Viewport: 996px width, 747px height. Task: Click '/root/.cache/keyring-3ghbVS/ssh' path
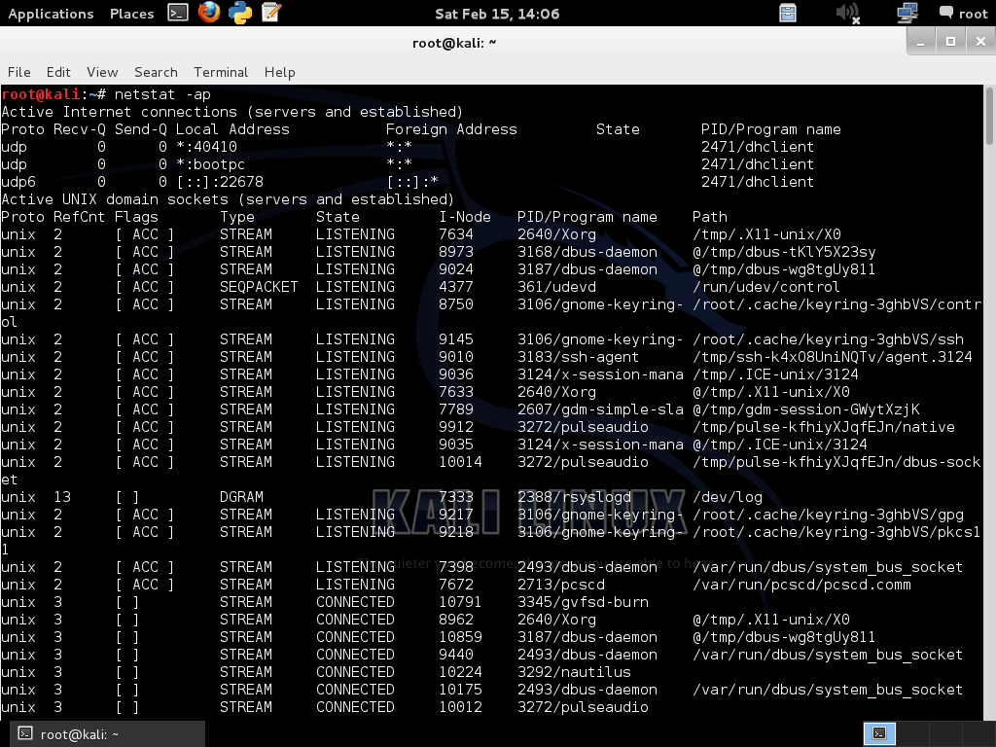tap(828, 339)
